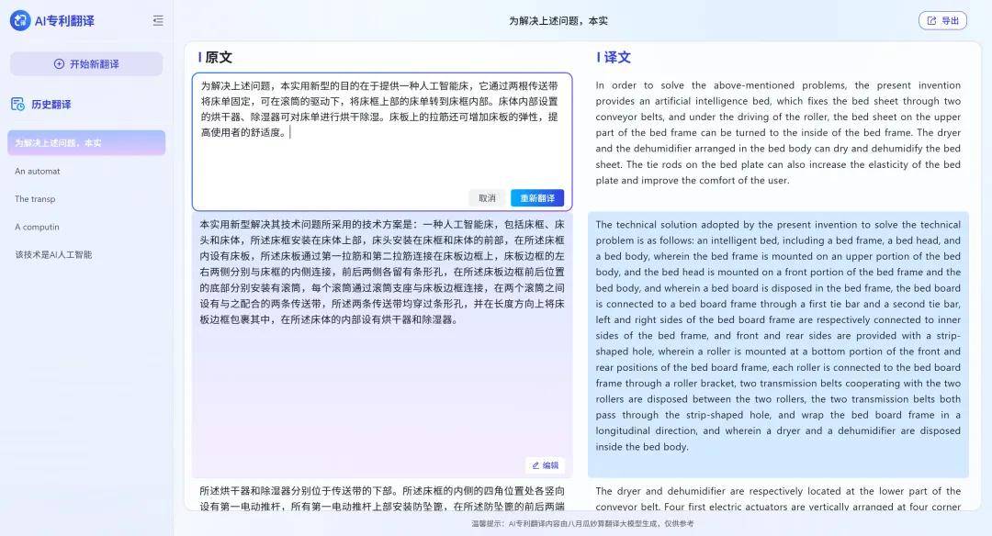
Task: Toggle the sidebar open/closed state
Action: click(x=157, y=19)
